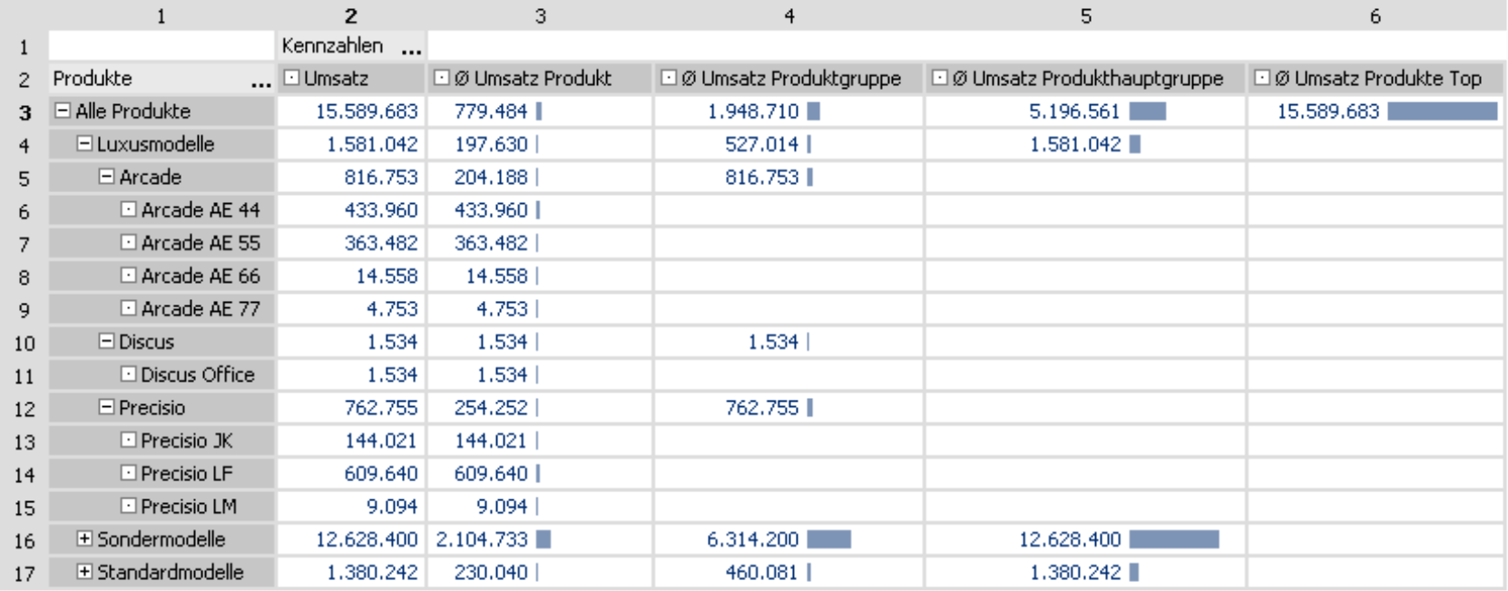Viewport: 1508px width, 591px height.
Task: Click the leaf icon beside Precisio LM
Action: [128, 505]
